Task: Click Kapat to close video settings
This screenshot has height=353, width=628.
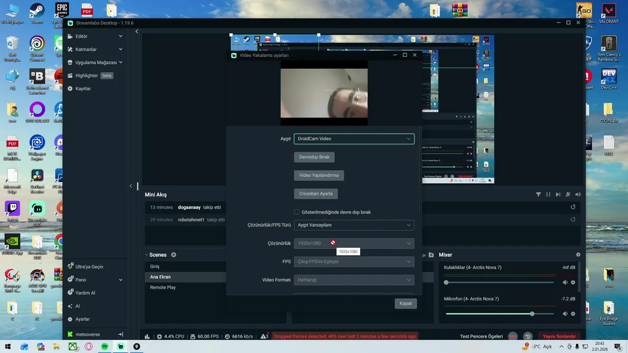Action: (x=406, y=303)
